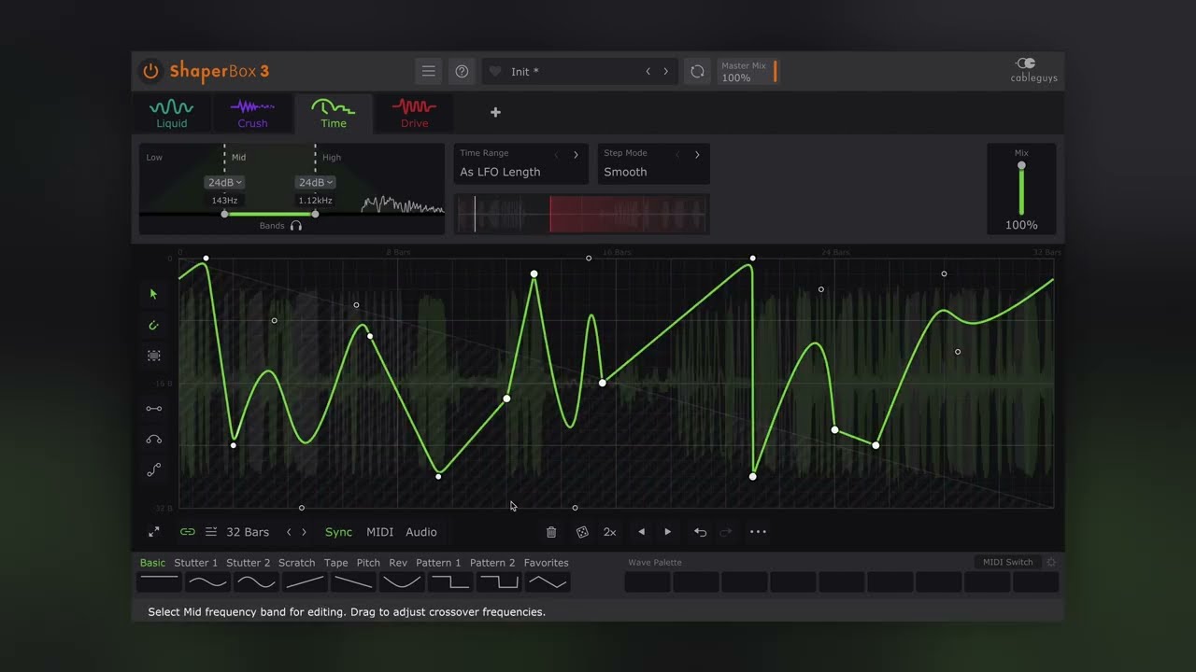
Task: Toggle the snap magnet tool
Action: (x=154, y=325)
